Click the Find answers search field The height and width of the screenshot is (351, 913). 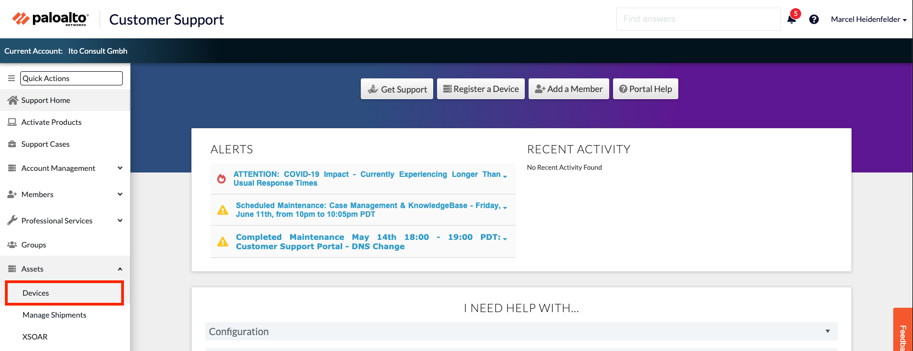tap(698, 19)
